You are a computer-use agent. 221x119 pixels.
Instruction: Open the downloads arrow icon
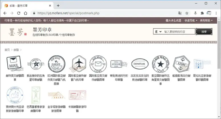pyautogui.click(x=195, y=13)
